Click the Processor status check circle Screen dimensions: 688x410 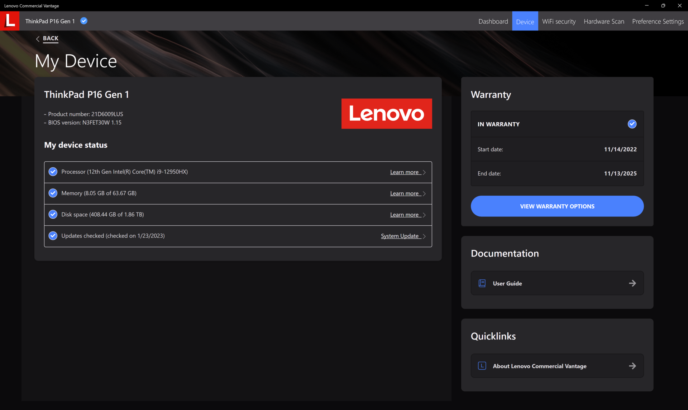(x=53, y=172)
